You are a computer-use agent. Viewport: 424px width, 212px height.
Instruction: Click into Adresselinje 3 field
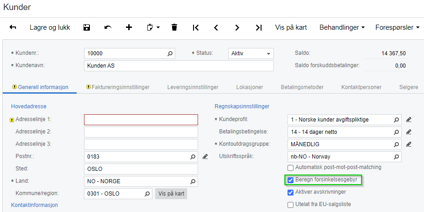[x=141, y=144]
